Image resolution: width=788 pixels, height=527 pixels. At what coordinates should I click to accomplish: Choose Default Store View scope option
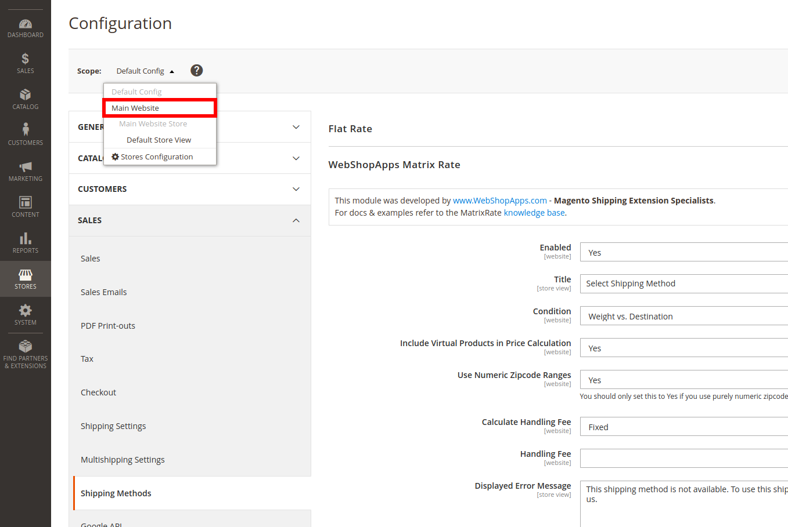point(159,140)
